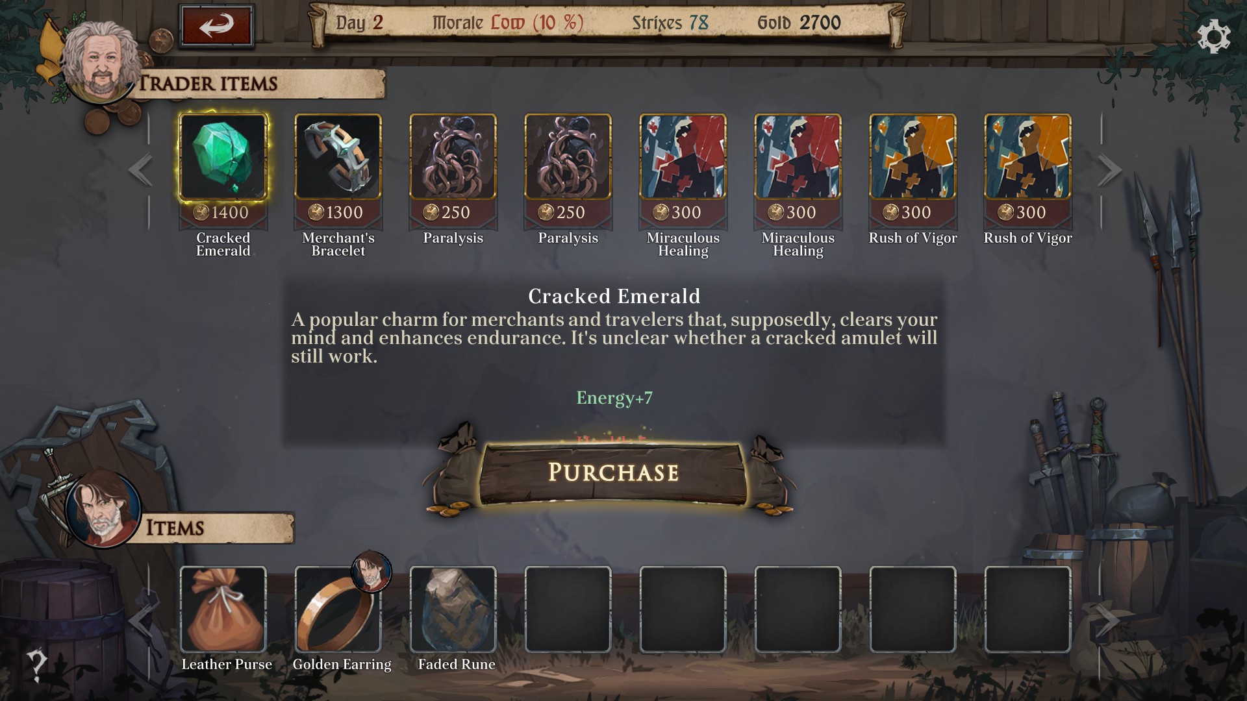Choose the second Miraculous Healing card

coord(798,157)
